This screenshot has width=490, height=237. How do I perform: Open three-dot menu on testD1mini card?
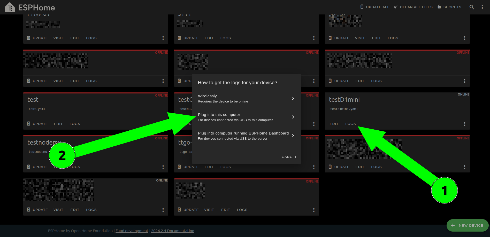click(x=464, y=124)
